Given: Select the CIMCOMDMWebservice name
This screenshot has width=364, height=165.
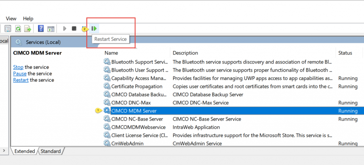Looking at the screenshot, I should (x=138, y=127).
